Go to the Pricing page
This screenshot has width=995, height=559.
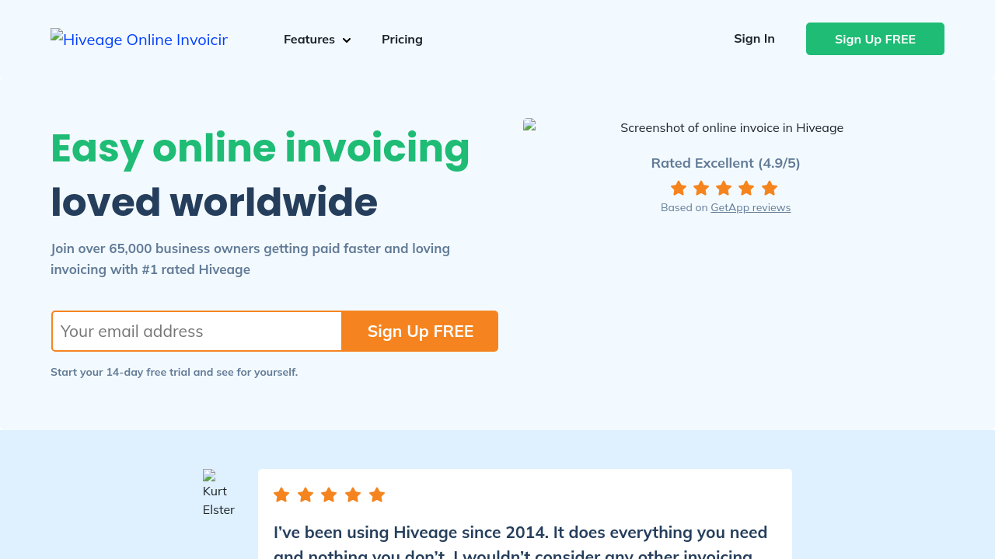pos(402,39)
